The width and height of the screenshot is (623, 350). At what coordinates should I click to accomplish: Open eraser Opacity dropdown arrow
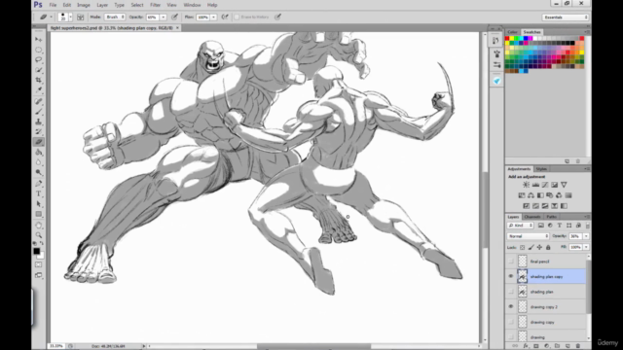163,17
